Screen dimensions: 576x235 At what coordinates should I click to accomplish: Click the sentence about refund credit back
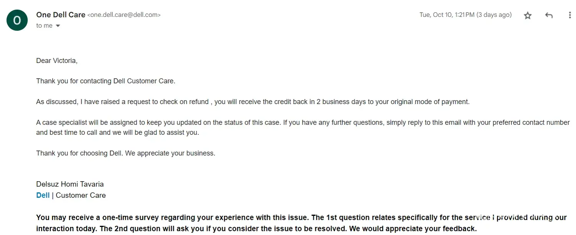(253, 102)
